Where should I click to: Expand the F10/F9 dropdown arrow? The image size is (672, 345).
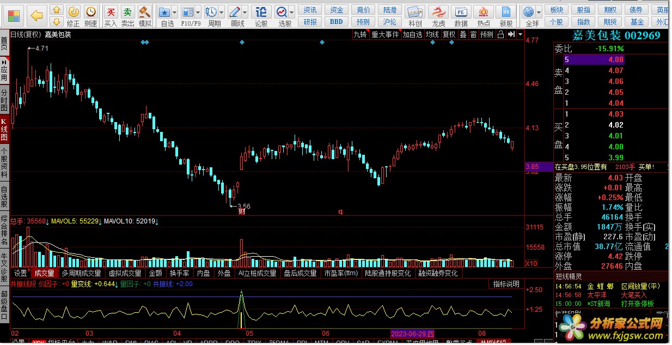(198, 11)
